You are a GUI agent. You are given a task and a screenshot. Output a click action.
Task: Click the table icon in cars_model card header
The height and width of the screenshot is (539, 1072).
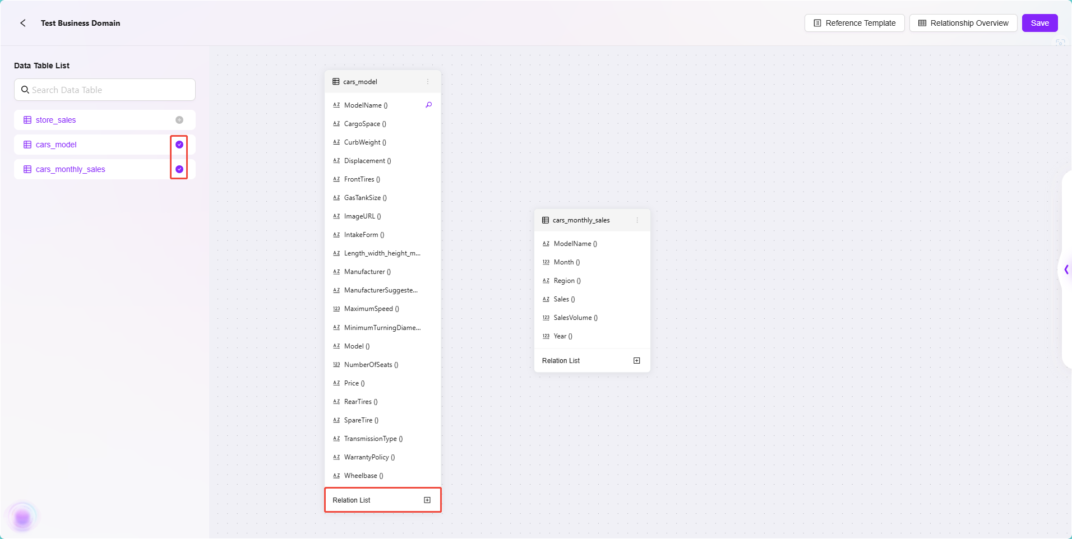pos(336,82)
